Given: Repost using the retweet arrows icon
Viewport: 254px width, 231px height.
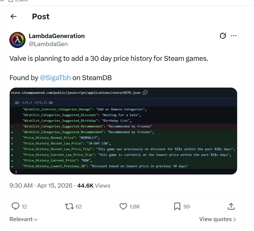Looking at the screenshot, I should pyautogui.click(x=69, y=206).
